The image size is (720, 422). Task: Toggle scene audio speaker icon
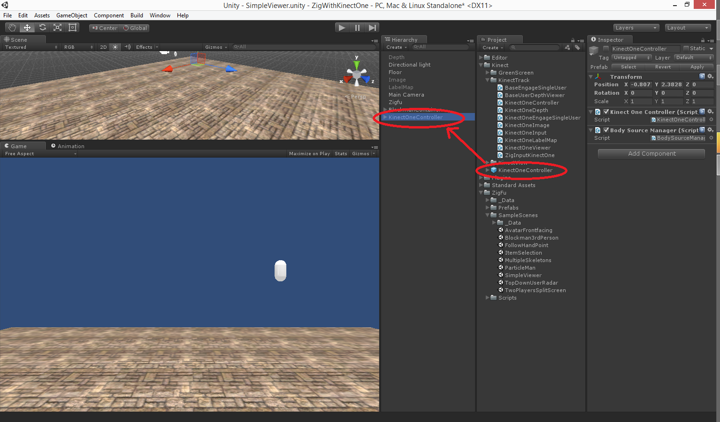pos(127,47)
